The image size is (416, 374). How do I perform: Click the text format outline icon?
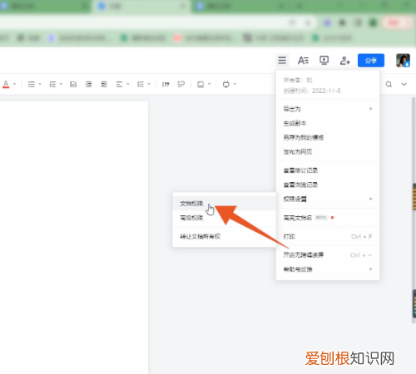pos(303,60)
